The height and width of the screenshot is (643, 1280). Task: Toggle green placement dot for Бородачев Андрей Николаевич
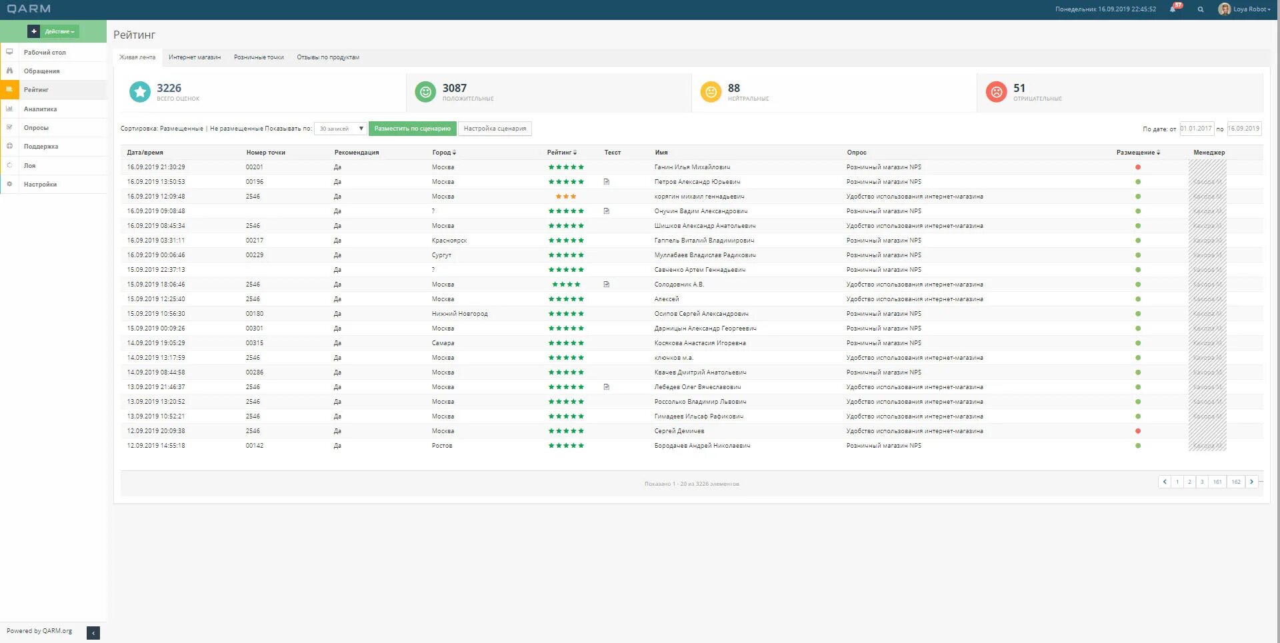pos(1138,446)
